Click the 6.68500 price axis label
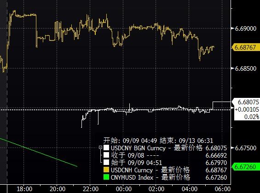 (x=246, y=68)
